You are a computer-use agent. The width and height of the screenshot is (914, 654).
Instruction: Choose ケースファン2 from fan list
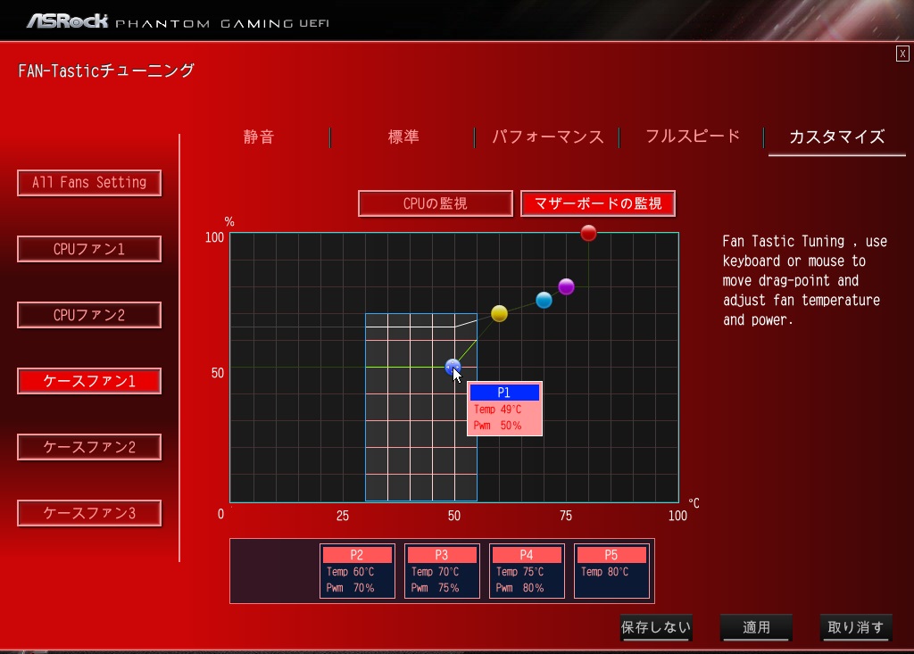[x=89, y=447]
